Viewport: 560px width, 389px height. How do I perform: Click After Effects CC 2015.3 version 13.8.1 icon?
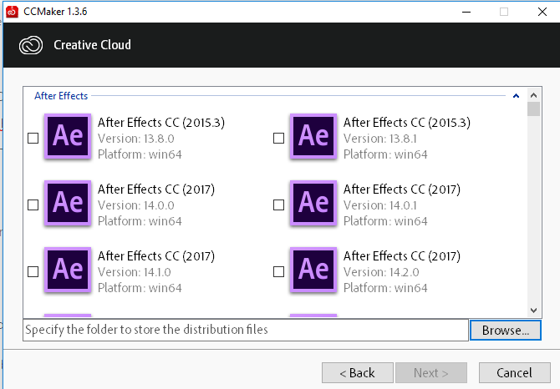tap(313, 137)
